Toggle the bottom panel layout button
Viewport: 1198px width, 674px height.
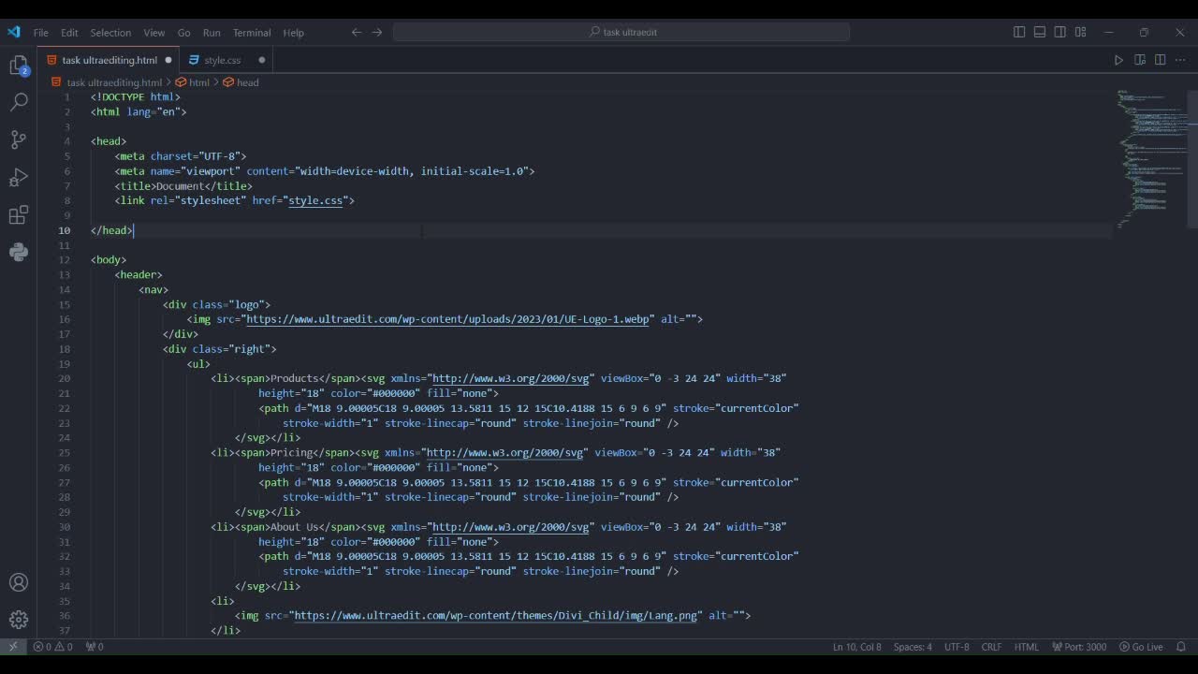tap(1040, 32)
